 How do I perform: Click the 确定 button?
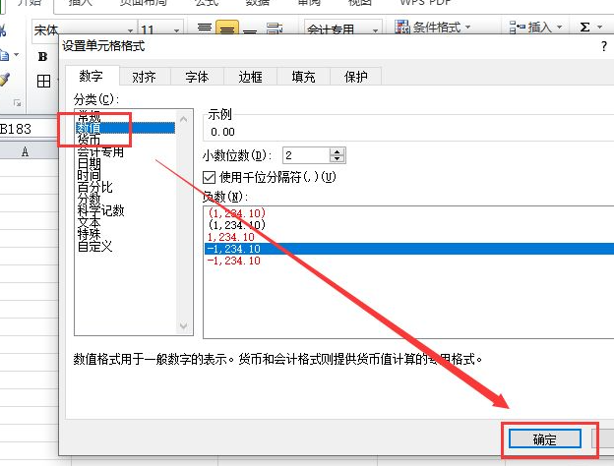point(543,438)
